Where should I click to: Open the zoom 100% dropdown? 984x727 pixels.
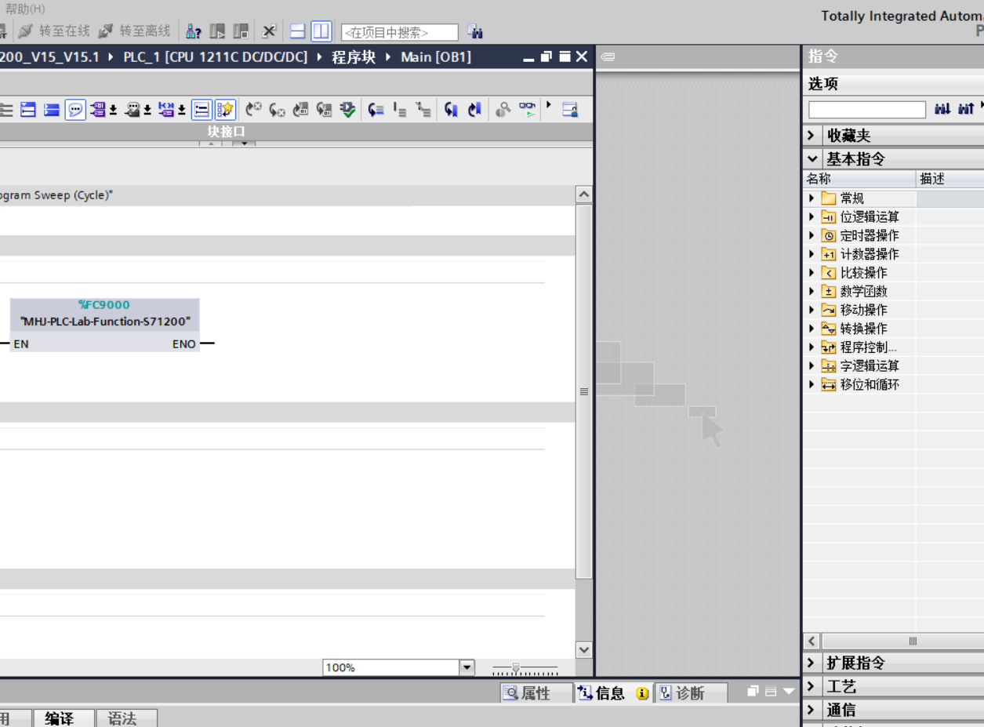(467, 667)
